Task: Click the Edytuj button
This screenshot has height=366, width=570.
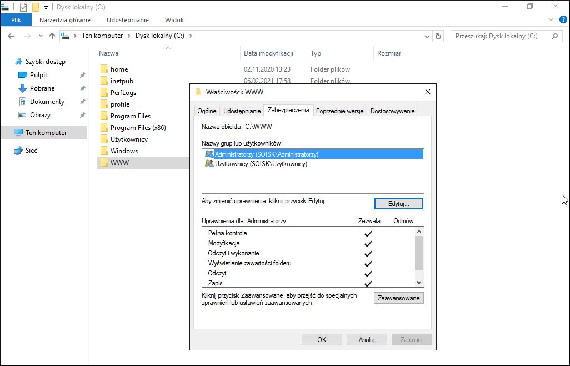Action: pos(399,204)
